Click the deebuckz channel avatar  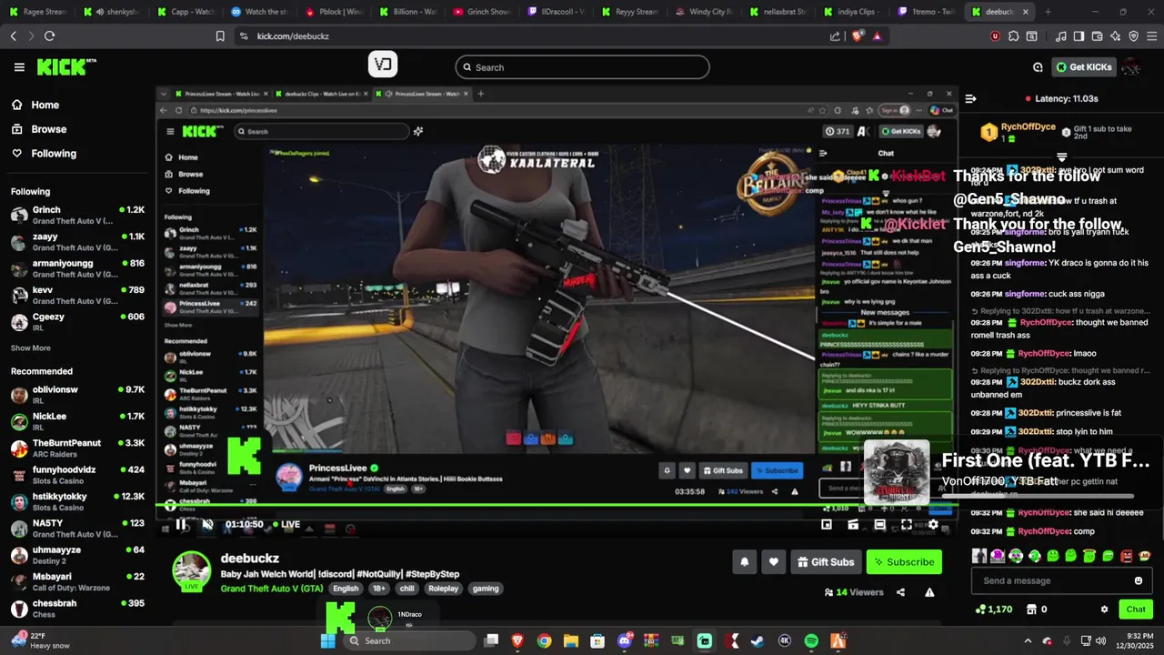pyautogui.click(x=192, y=569)
